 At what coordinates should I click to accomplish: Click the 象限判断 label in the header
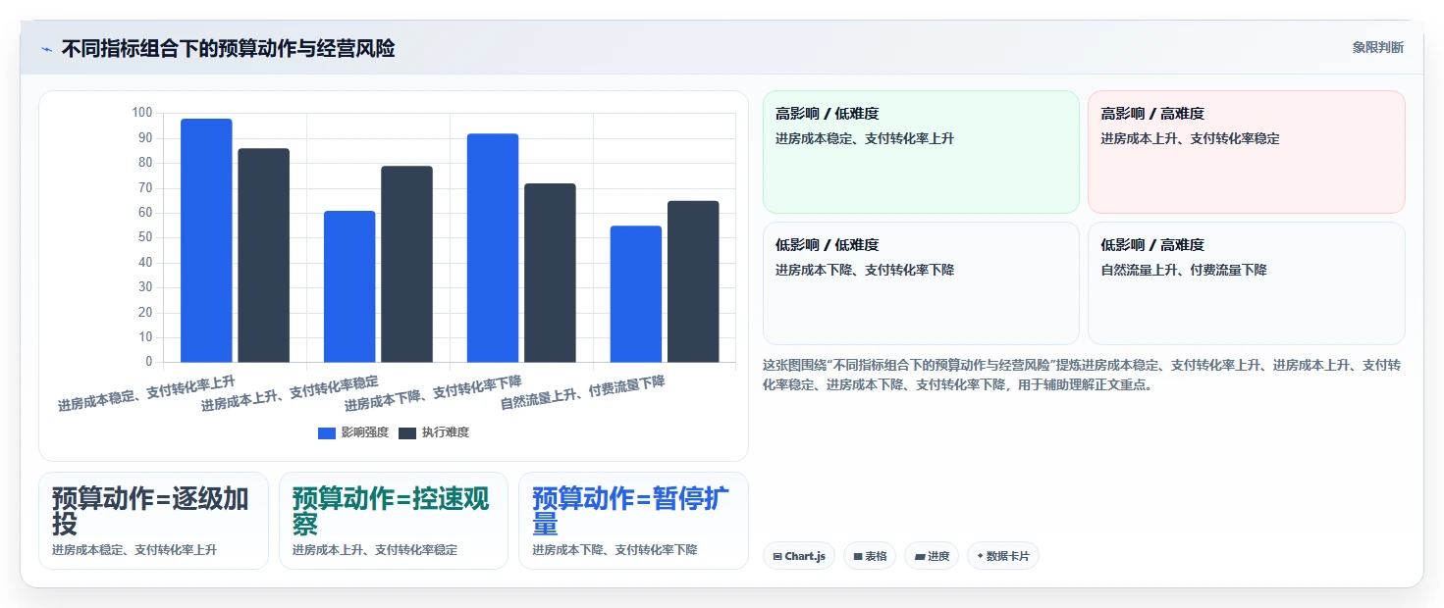coord(1377,47)
